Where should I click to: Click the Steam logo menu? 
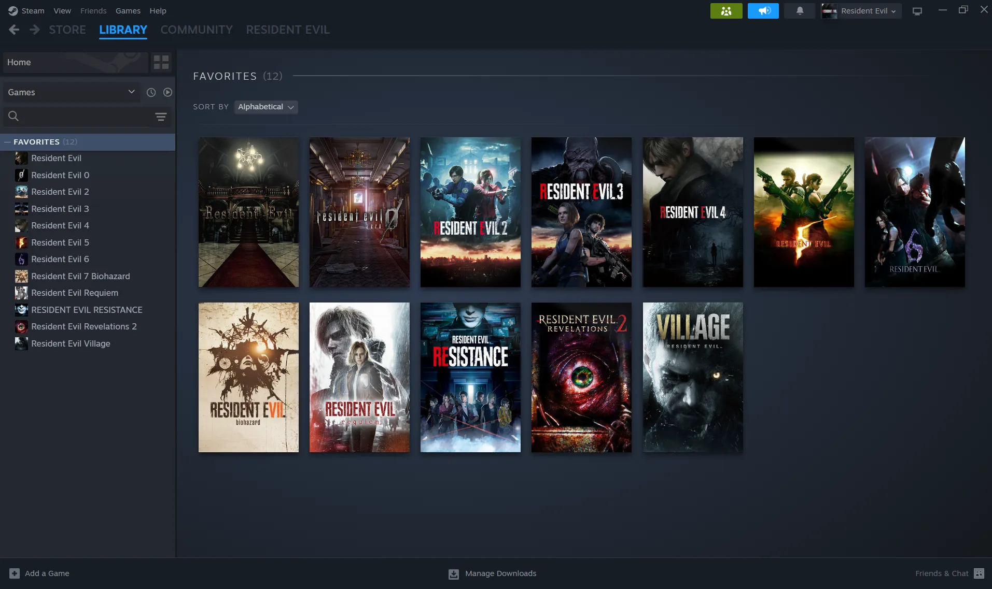coord(26,11)
